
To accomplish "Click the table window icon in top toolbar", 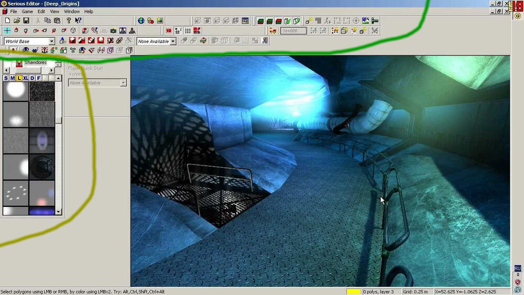I will [245, 21].
